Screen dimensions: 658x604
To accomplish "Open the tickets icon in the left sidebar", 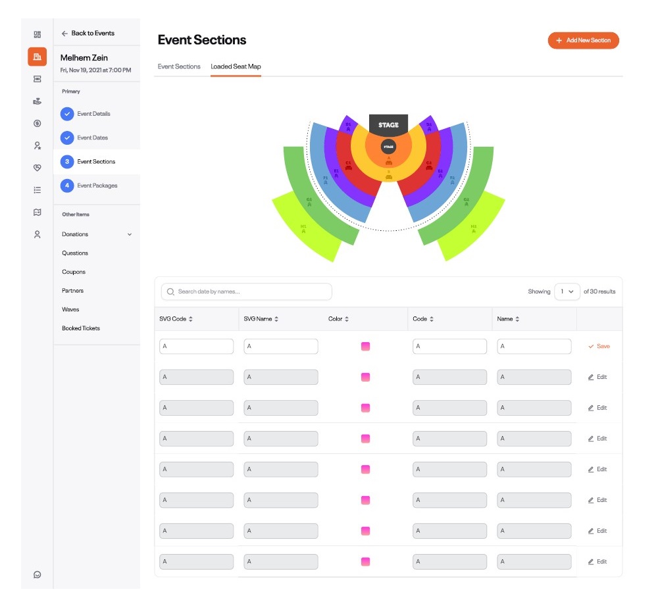I will click(37, 79).
